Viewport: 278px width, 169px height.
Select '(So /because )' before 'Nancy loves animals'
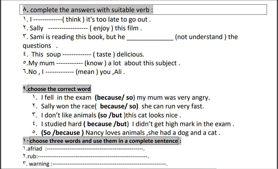coord(62,133)
